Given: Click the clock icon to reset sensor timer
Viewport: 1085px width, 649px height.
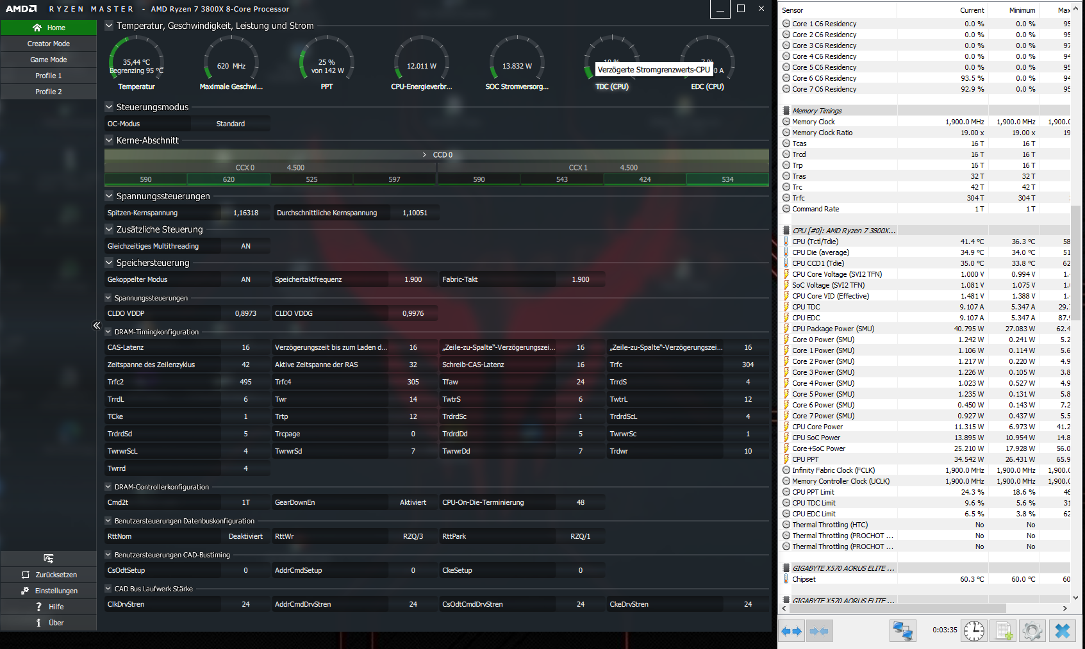Looking at the screenshot, I should [974, 631].
